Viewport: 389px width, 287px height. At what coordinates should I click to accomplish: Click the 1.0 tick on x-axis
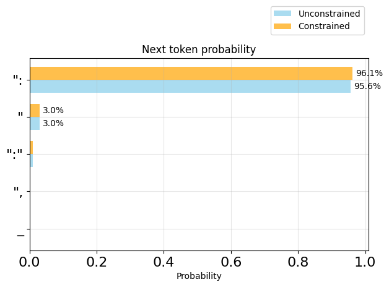coord(365,262)
